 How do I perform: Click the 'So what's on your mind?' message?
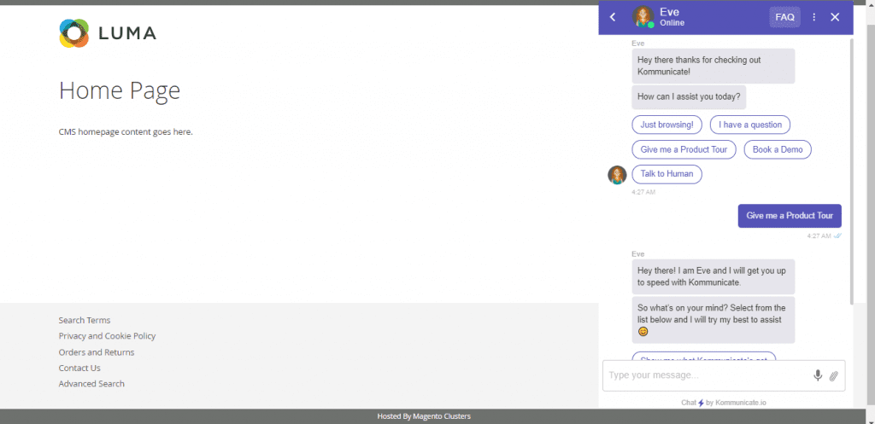(x=714, y=319)
